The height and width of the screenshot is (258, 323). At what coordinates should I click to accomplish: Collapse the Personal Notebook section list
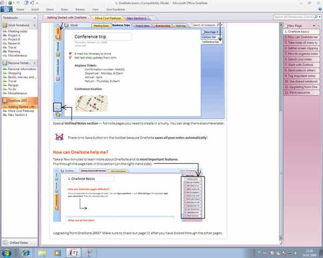pos(34,63)
